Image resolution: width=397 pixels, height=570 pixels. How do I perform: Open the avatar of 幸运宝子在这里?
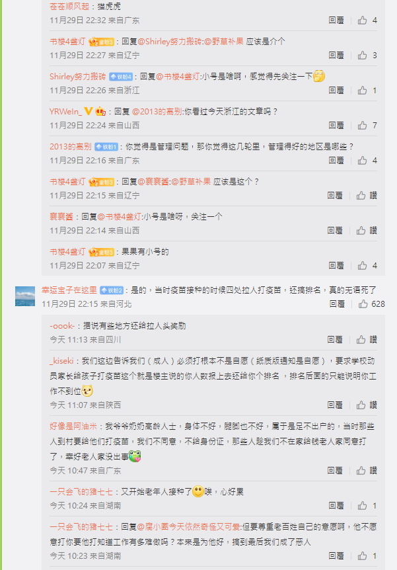pos(25,296)
